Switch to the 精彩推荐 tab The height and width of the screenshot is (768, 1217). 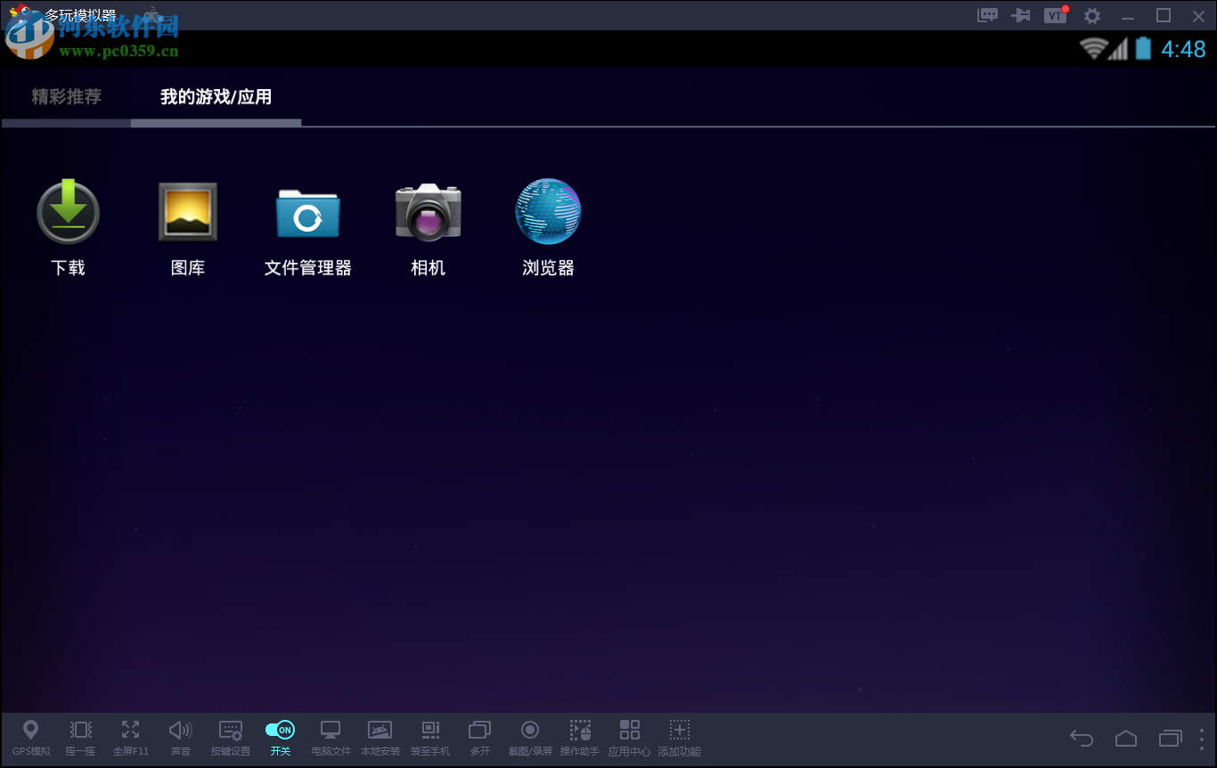(66, 96)
